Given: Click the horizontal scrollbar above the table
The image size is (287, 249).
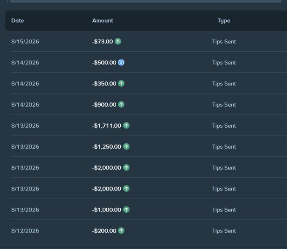Looking at the screenshot, I should tap(146, 1).
